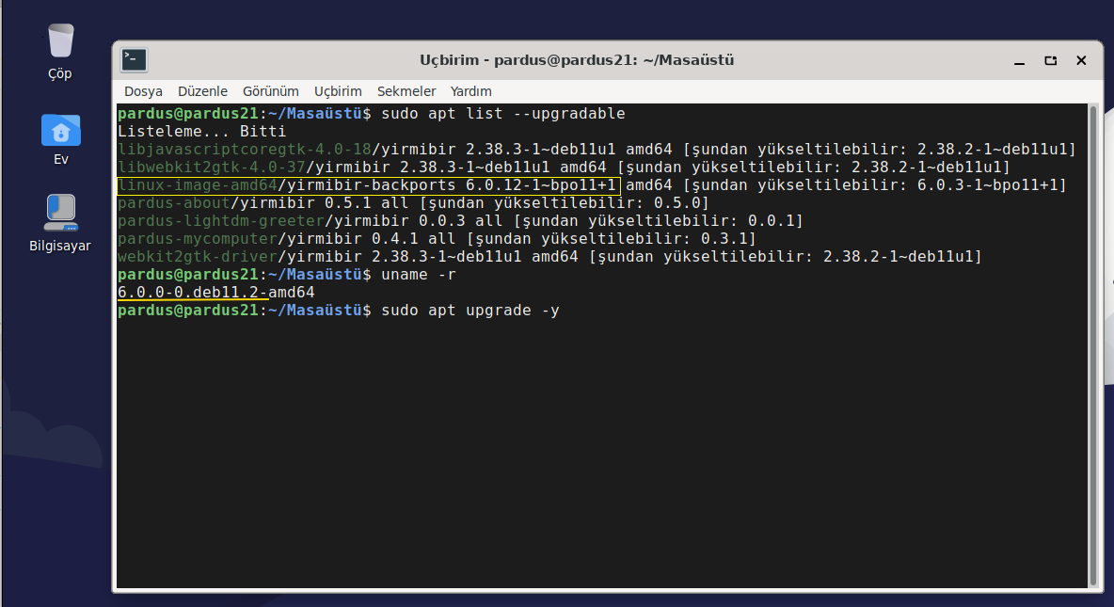The width and height of the screenshot is (1114, 607).
Task: Click 'yirmibir 0.5.1 all' in the pardus-about row
Action: [324, 203]
